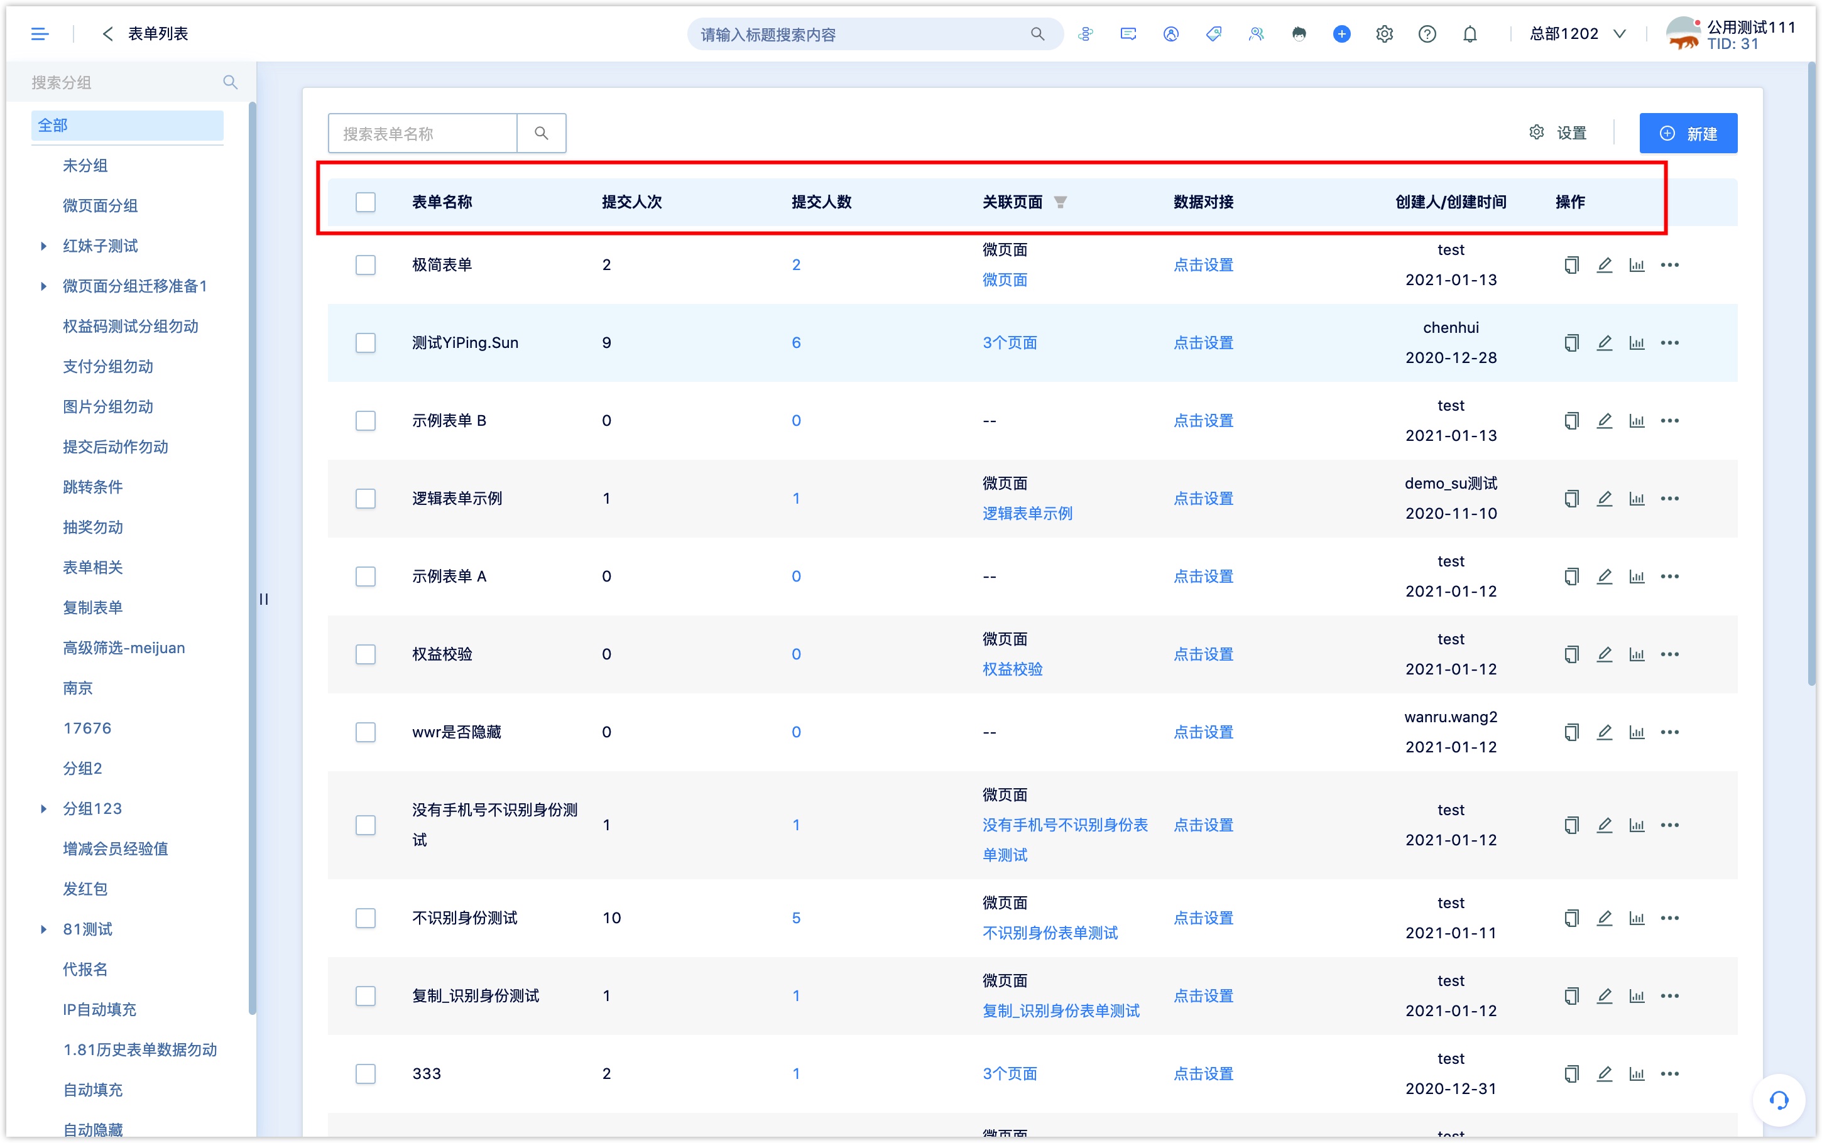
Task: Click the blue plus circle icon
Action: click(x=1341, y=34)
